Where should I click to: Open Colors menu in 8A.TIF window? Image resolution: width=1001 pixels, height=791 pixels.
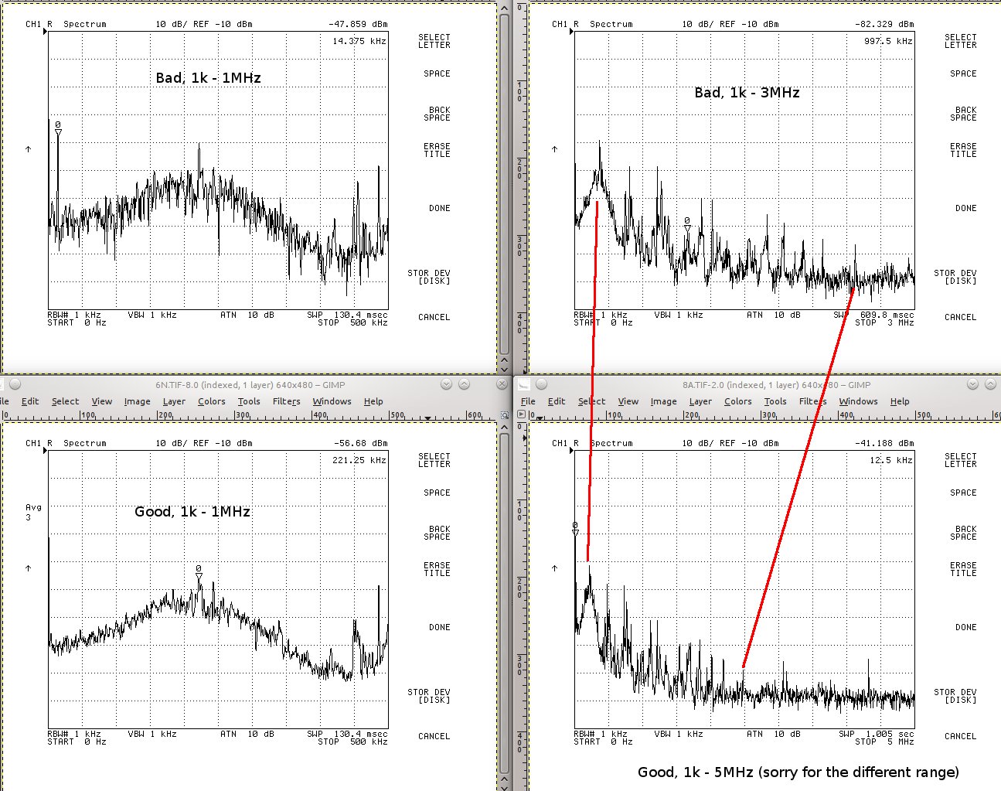(737, 401)
